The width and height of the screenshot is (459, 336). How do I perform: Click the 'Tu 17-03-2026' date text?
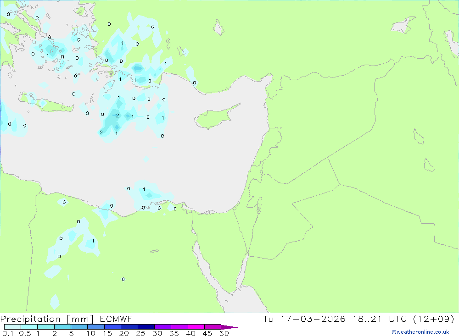tap(304, 319)
